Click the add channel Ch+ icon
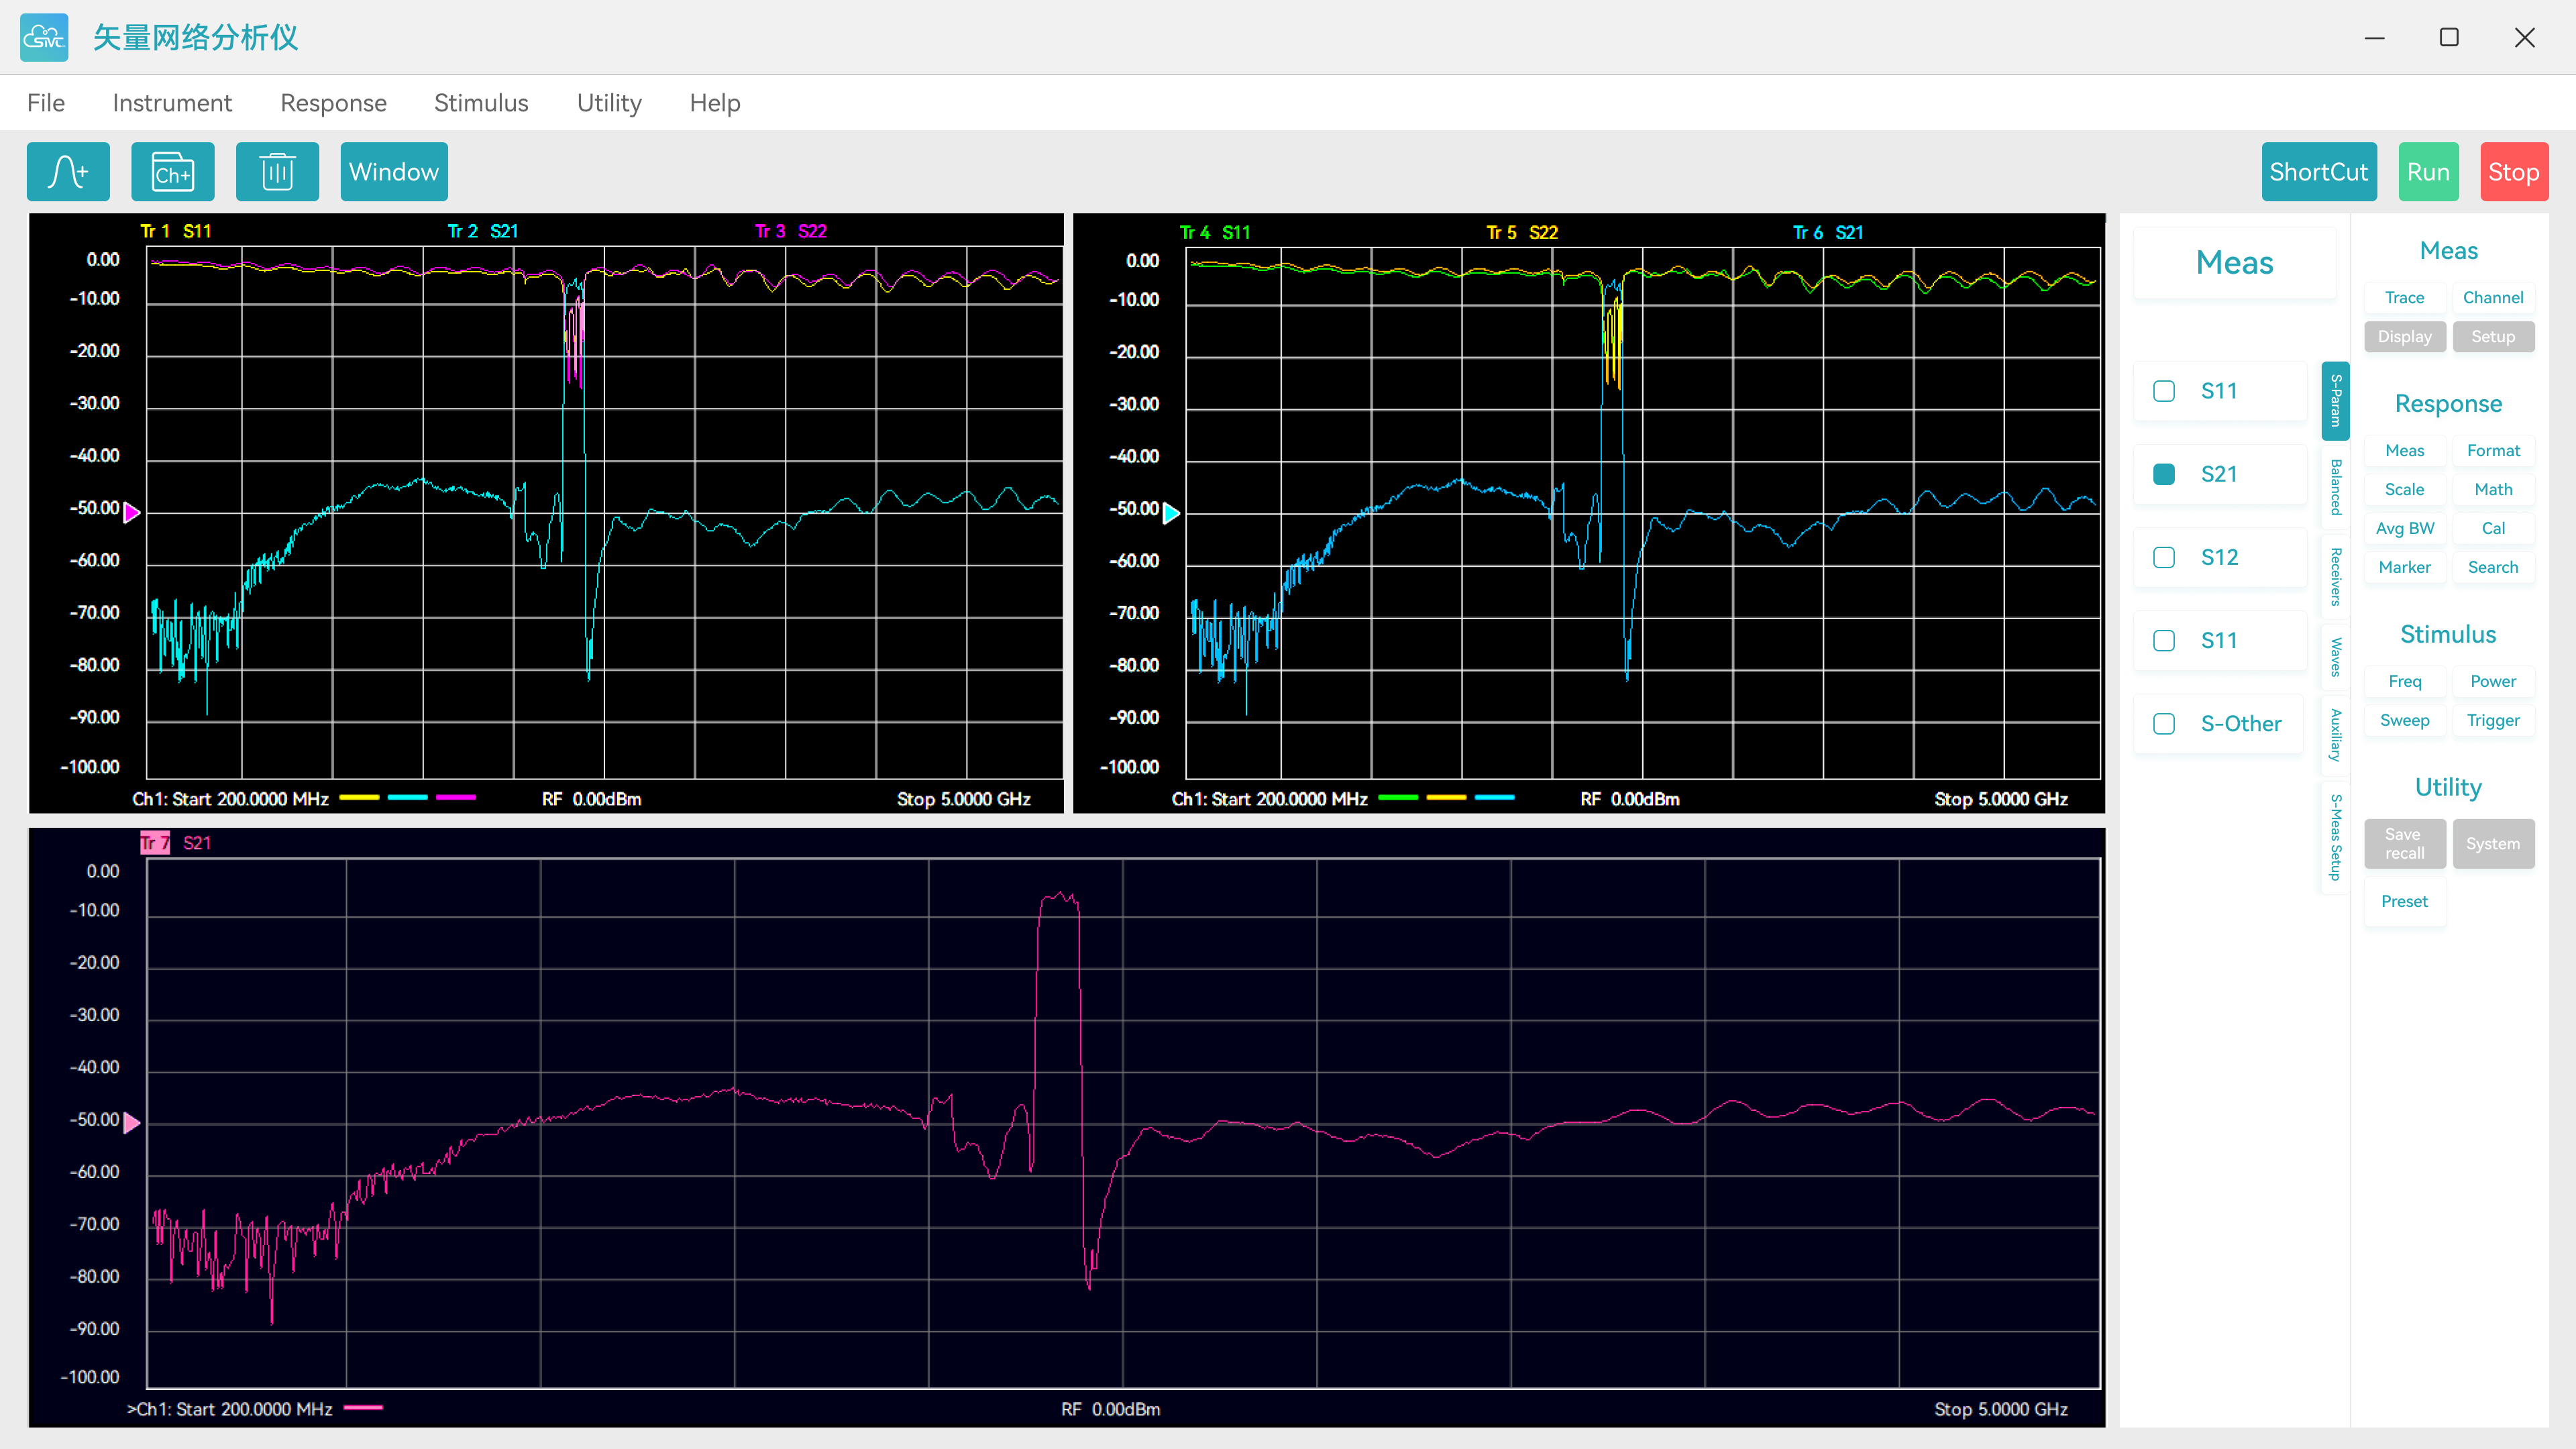Screen dimensions: 2576x1449 pyautogui.click(x=172, y=172)
